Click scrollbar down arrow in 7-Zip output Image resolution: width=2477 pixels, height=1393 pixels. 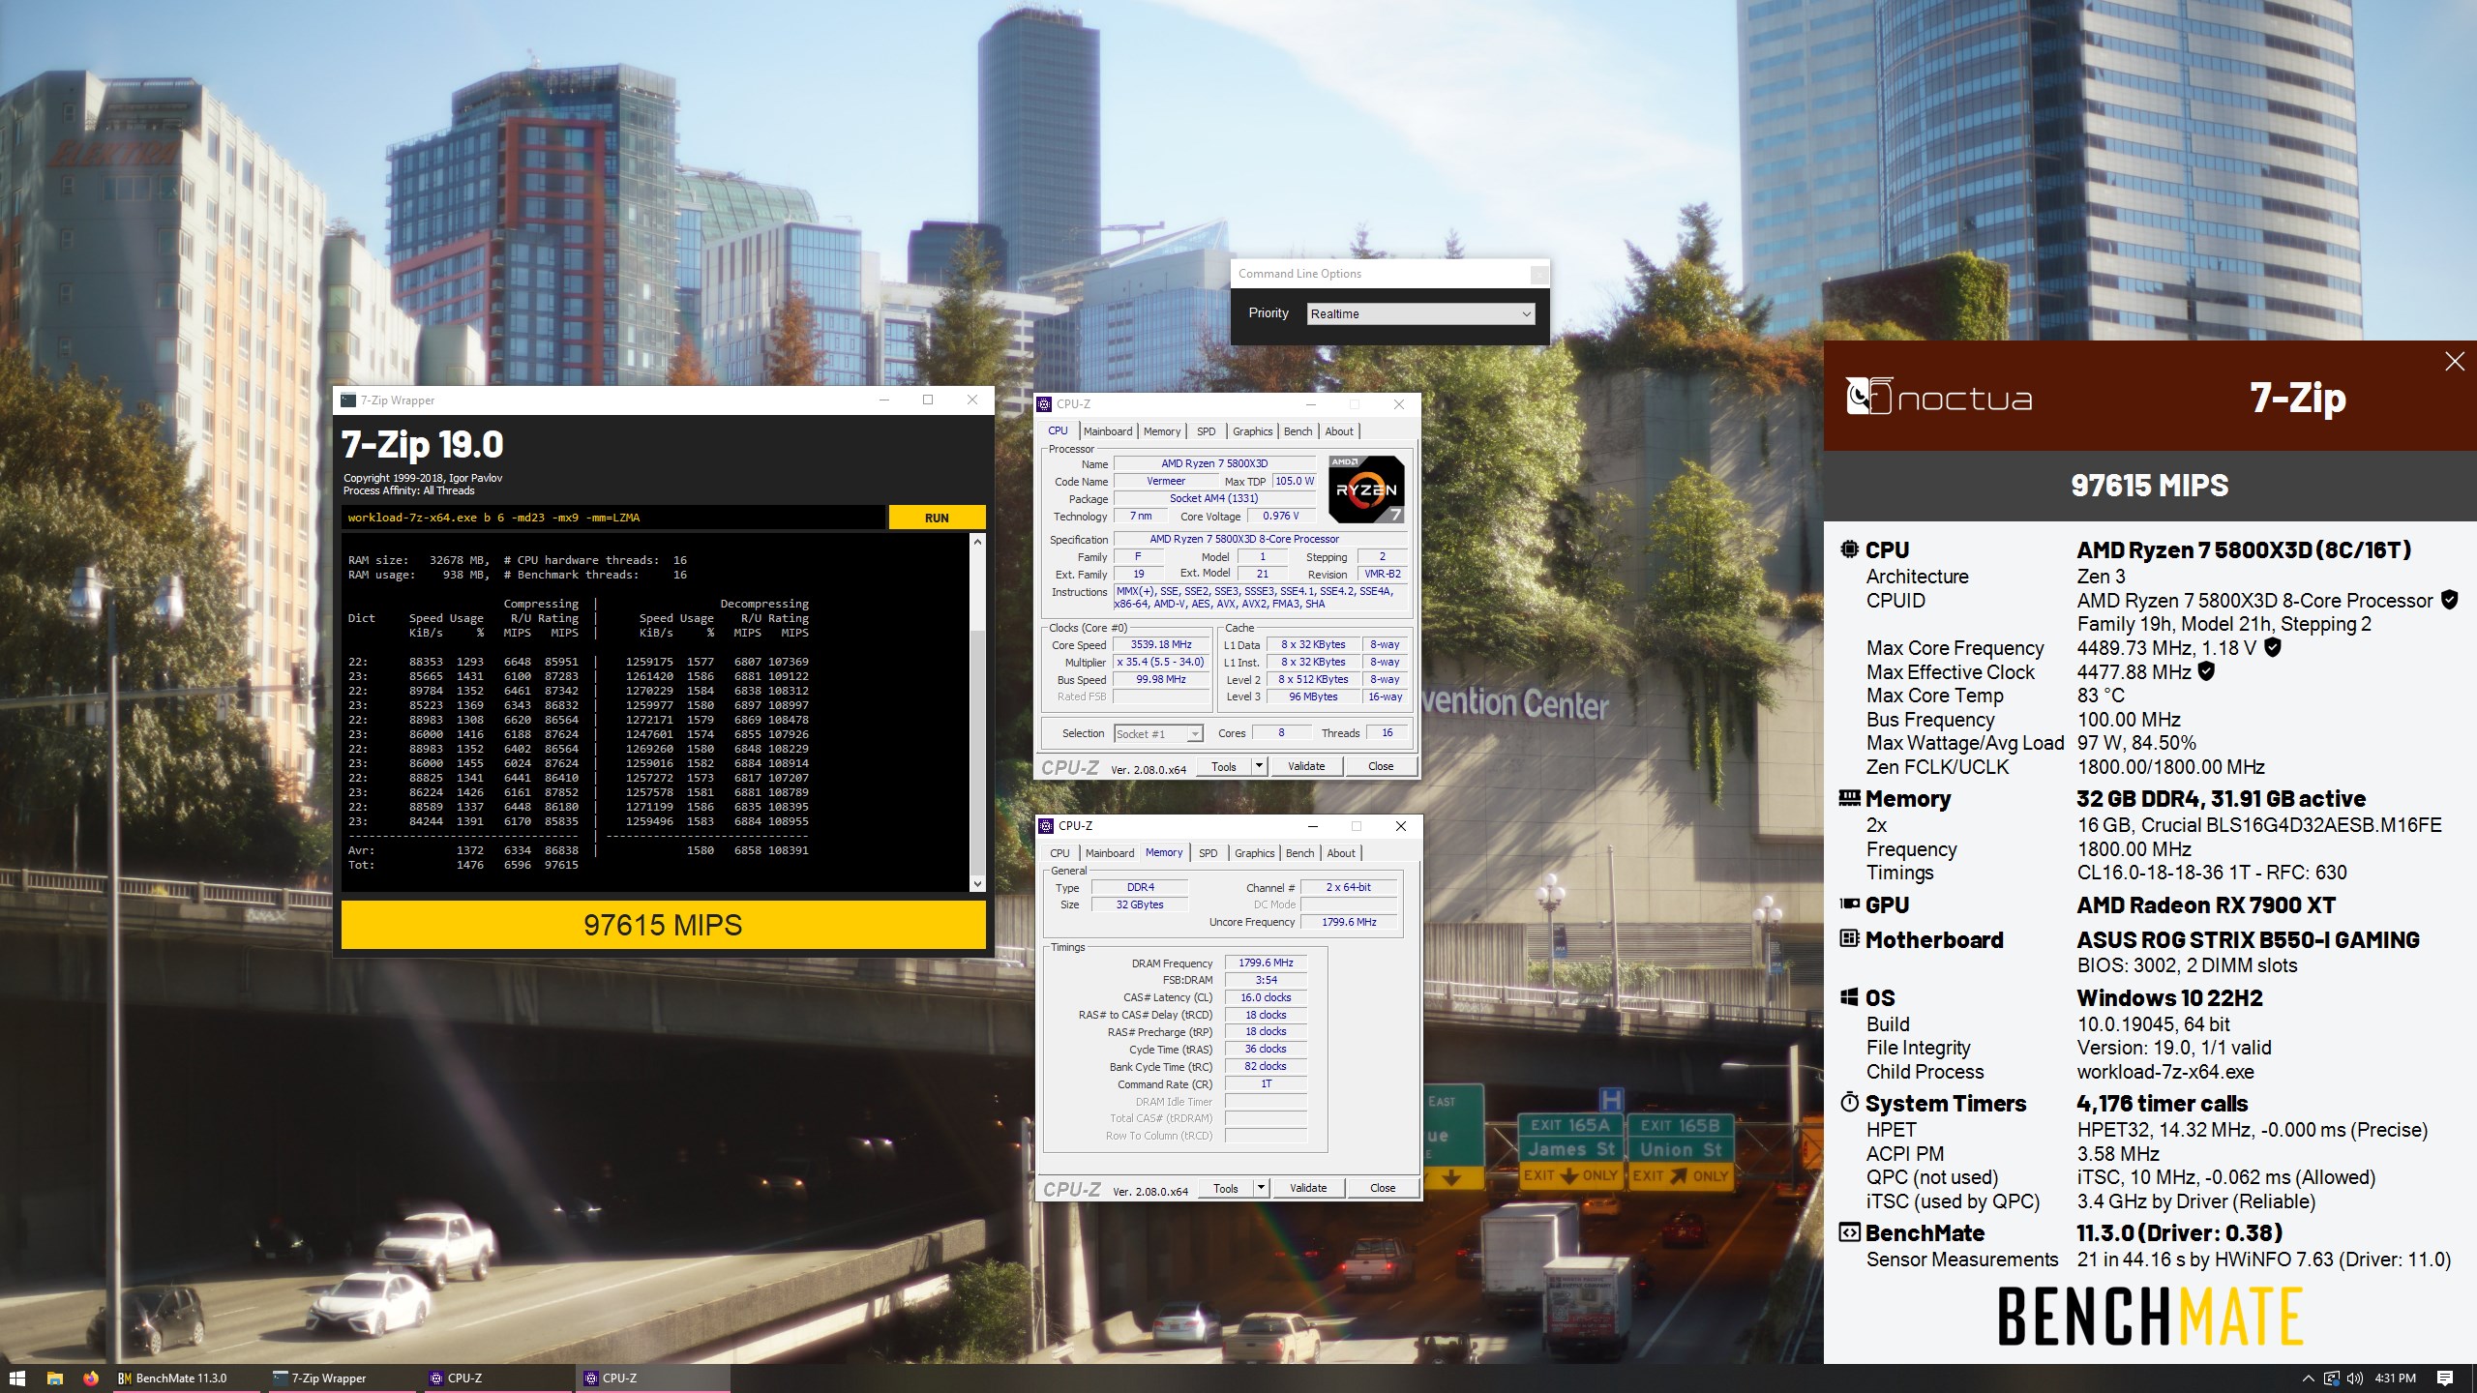click(x=977, y=883)
